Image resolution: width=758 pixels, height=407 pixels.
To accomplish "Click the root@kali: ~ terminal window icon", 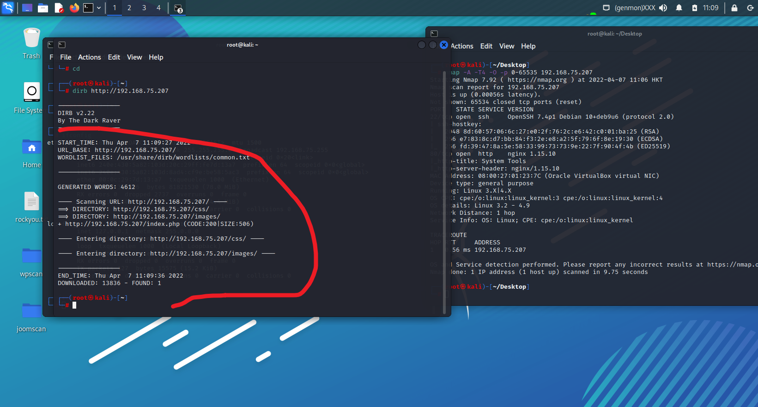I will tap(62, 45).
